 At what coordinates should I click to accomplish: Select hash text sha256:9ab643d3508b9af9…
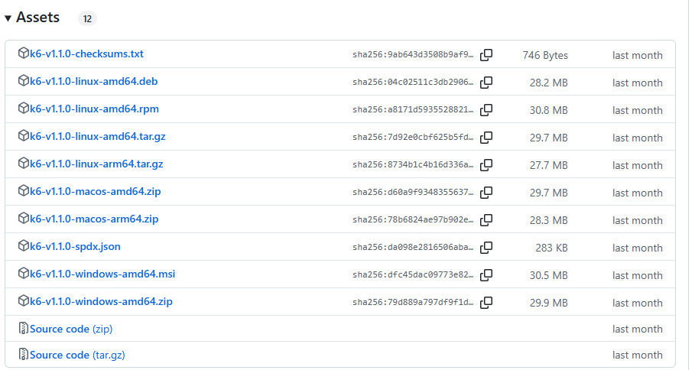pyautogui.click(x=413, y=55)
